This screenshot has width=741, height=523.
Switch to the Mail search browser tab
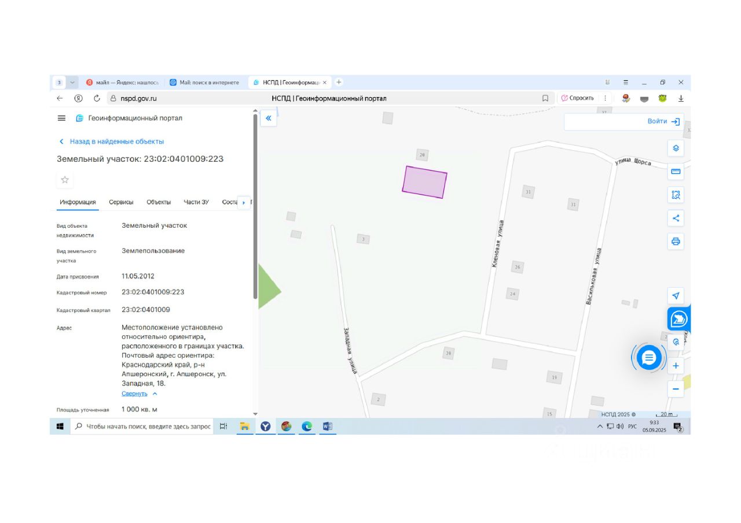click(x=204, y=82)
